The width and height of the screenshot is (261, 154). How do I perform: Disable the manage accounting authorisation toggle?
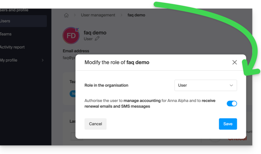tap(232, 104)
